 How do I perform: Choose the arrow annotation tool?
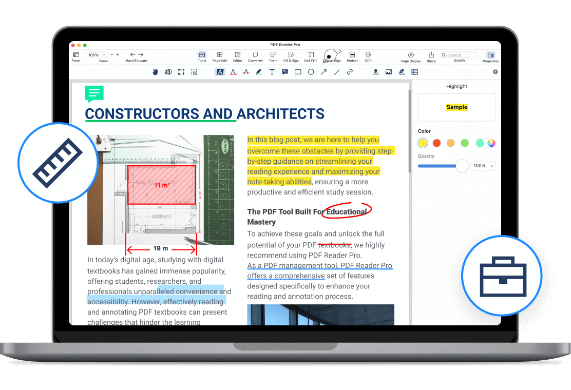[x=323, y=72]
